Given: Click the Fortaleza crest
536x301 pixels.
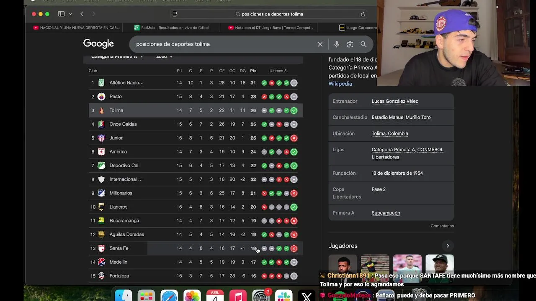Looking at the screenshot, I should tap(101, 276).
